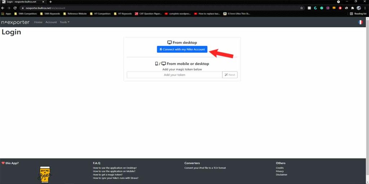The height and width of the screenshot is (184, 369).
Task: Open the Privacy link in footer
Action: 280,171
